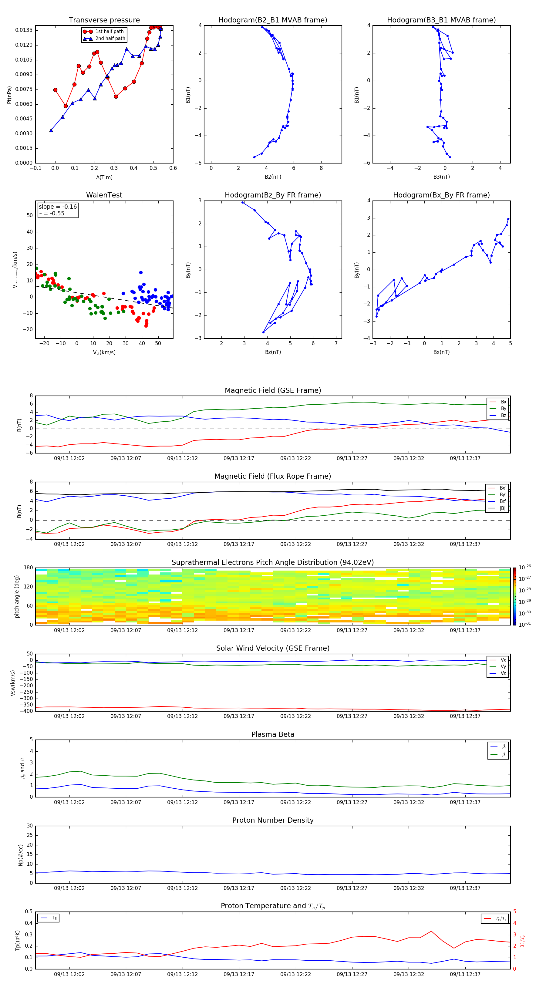Click the lowest blue triangle in pressure plot
Screen dimensions: 546x1001
click(x=51, y=130)
